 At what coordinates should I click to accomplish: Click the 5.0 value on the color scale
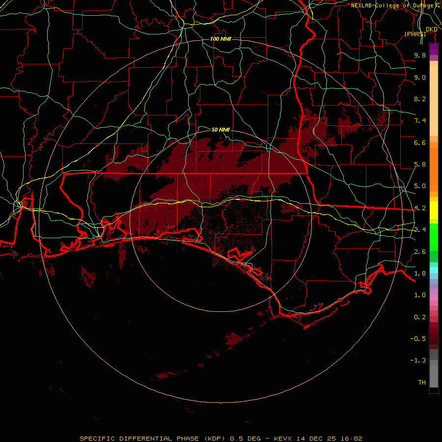point(420,186)
